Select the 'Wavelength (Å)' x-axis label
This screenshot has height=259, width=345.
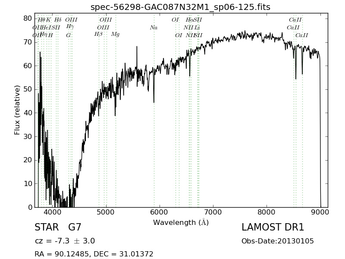tap(181, 222)
